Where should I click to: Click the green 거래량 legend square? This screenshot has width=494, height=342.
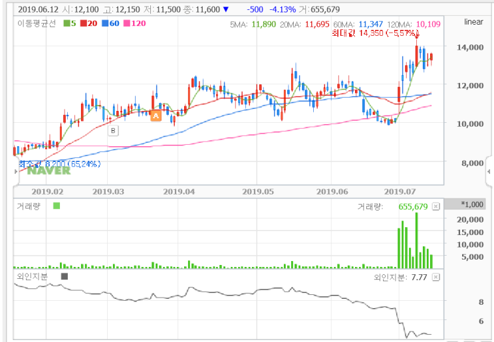(57, 206)
